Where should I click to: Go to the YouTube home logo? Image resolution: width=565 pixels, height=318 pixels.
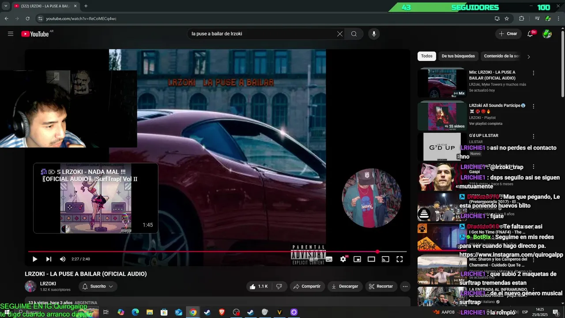[x=35, y=34]
